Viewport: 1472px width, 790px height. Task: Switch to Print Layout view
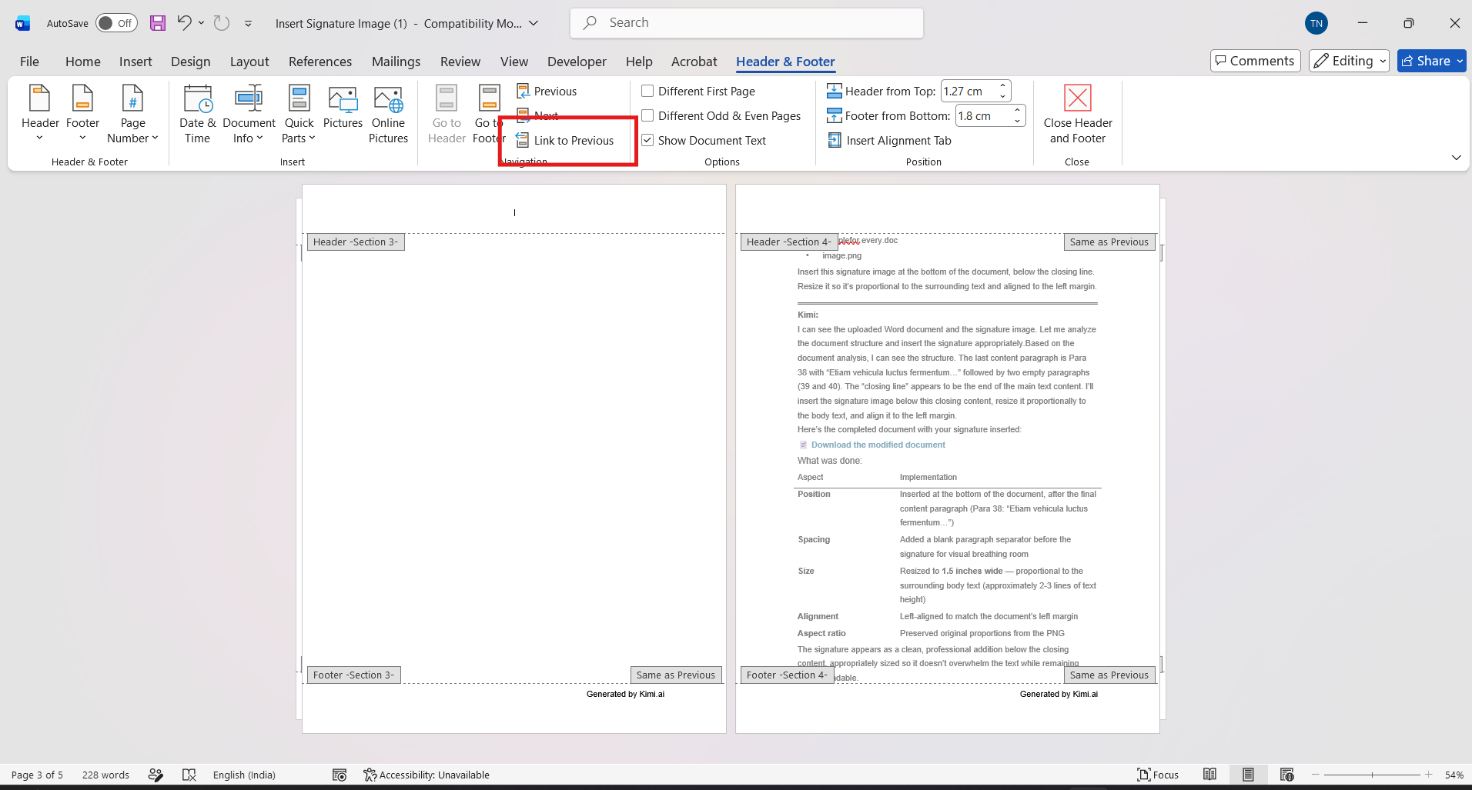pyautogui.click(x=1248, y=775)
